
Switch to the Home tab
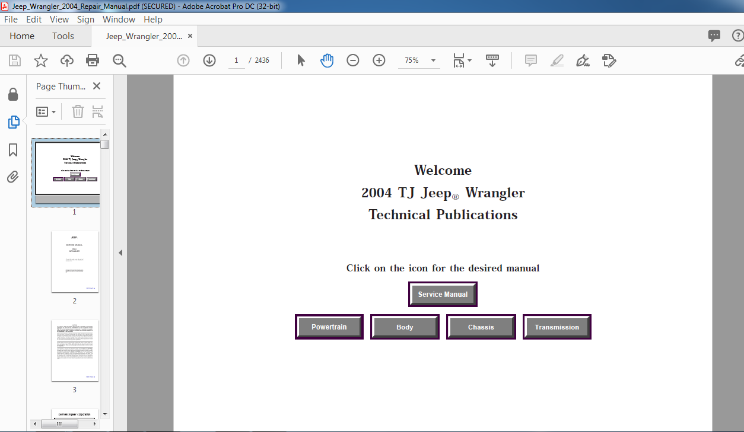click(22, 36)
